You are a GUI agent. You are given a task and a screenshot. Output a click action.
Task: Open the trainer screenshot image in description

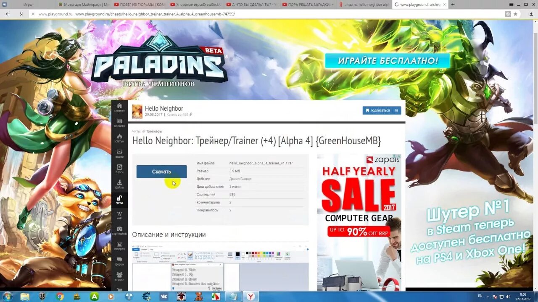pyautogui.click(x=220, y=268)
